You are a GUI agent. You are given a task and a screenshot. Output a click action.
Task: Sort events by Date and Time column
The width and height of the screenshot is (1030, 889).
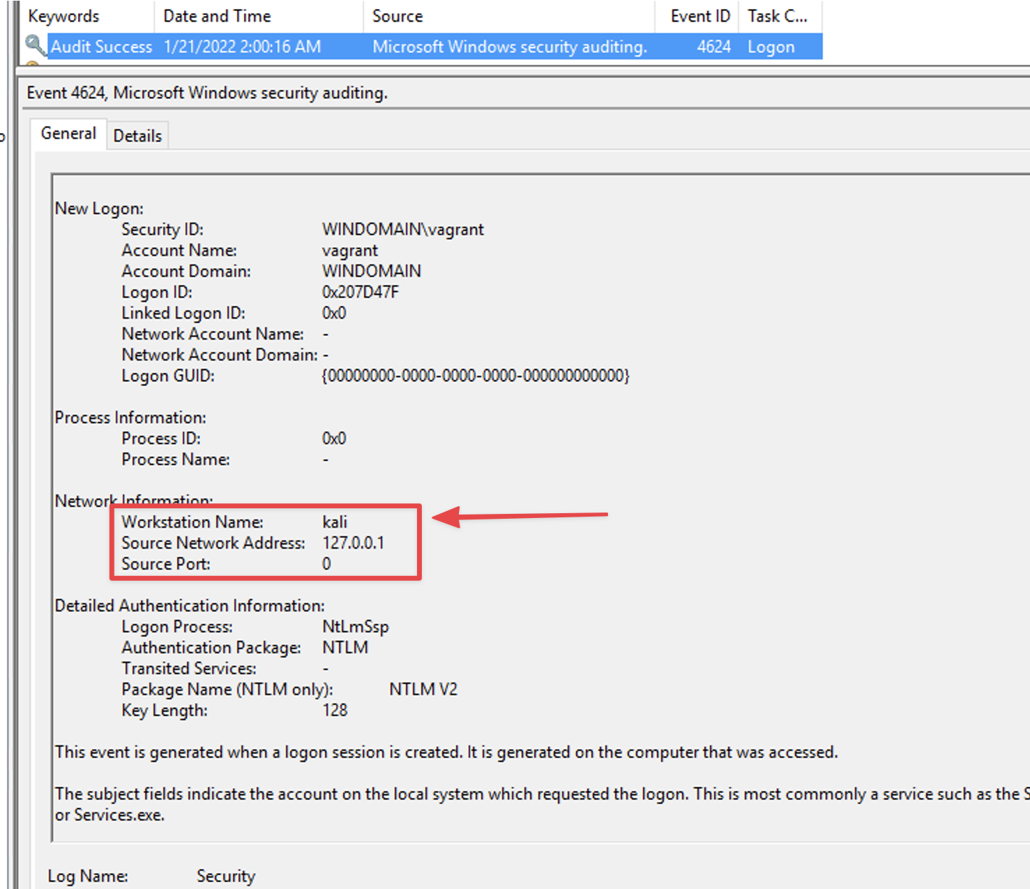click(217, 16)
